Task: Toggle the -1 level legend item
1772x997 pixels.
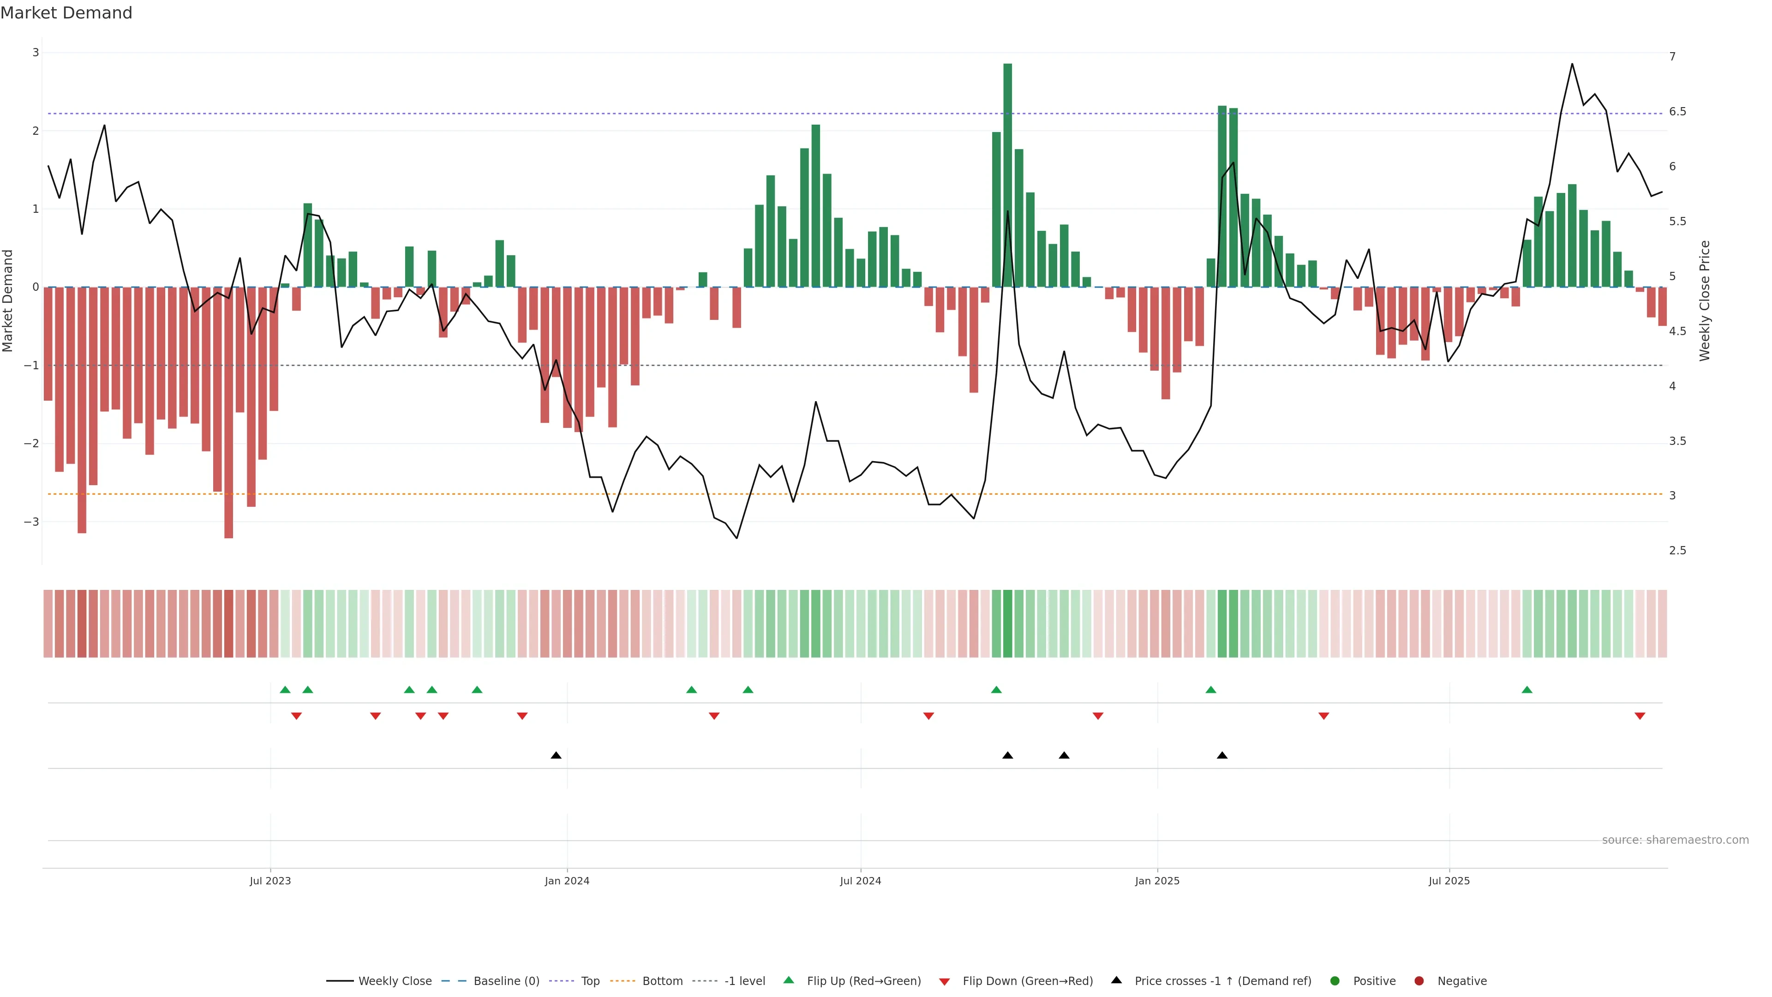Action: tap(744, 981)
